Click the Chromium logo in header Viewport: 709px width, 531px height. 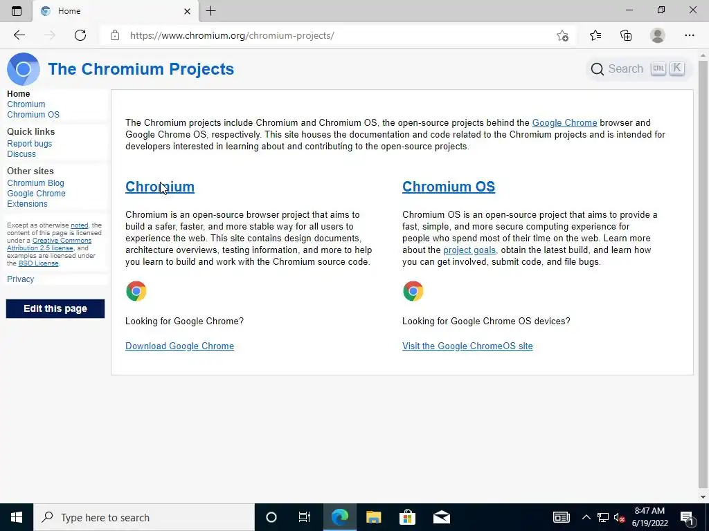[24, 69]
